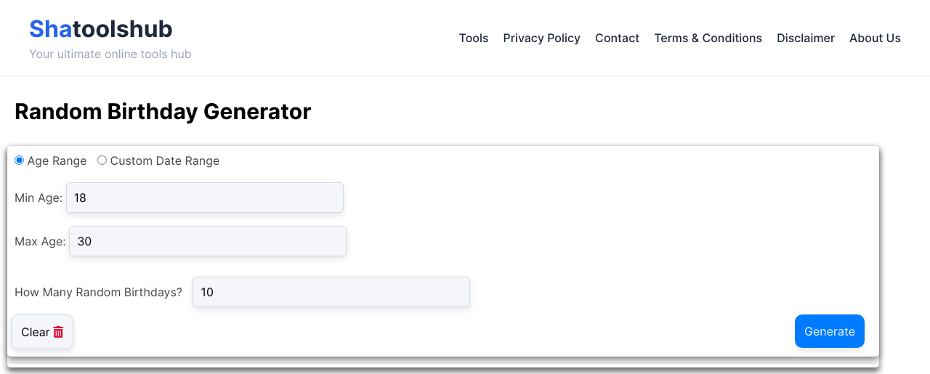Image resolution: width=930 pixels, height=374 pixels.
Task: Focus the How Many Random Birthdays field
Action: click(x=331, y=292)
